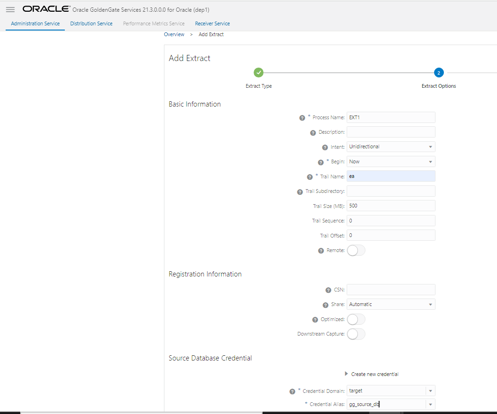The width and height of the screenshot is (497, 414).
Task: Show help icon for Trail Subdirectory
Action: point(300,192)
